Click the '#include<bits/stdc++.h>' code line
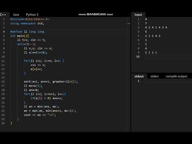The height and width of the screenshot is (144, 192). pos(30,19)
